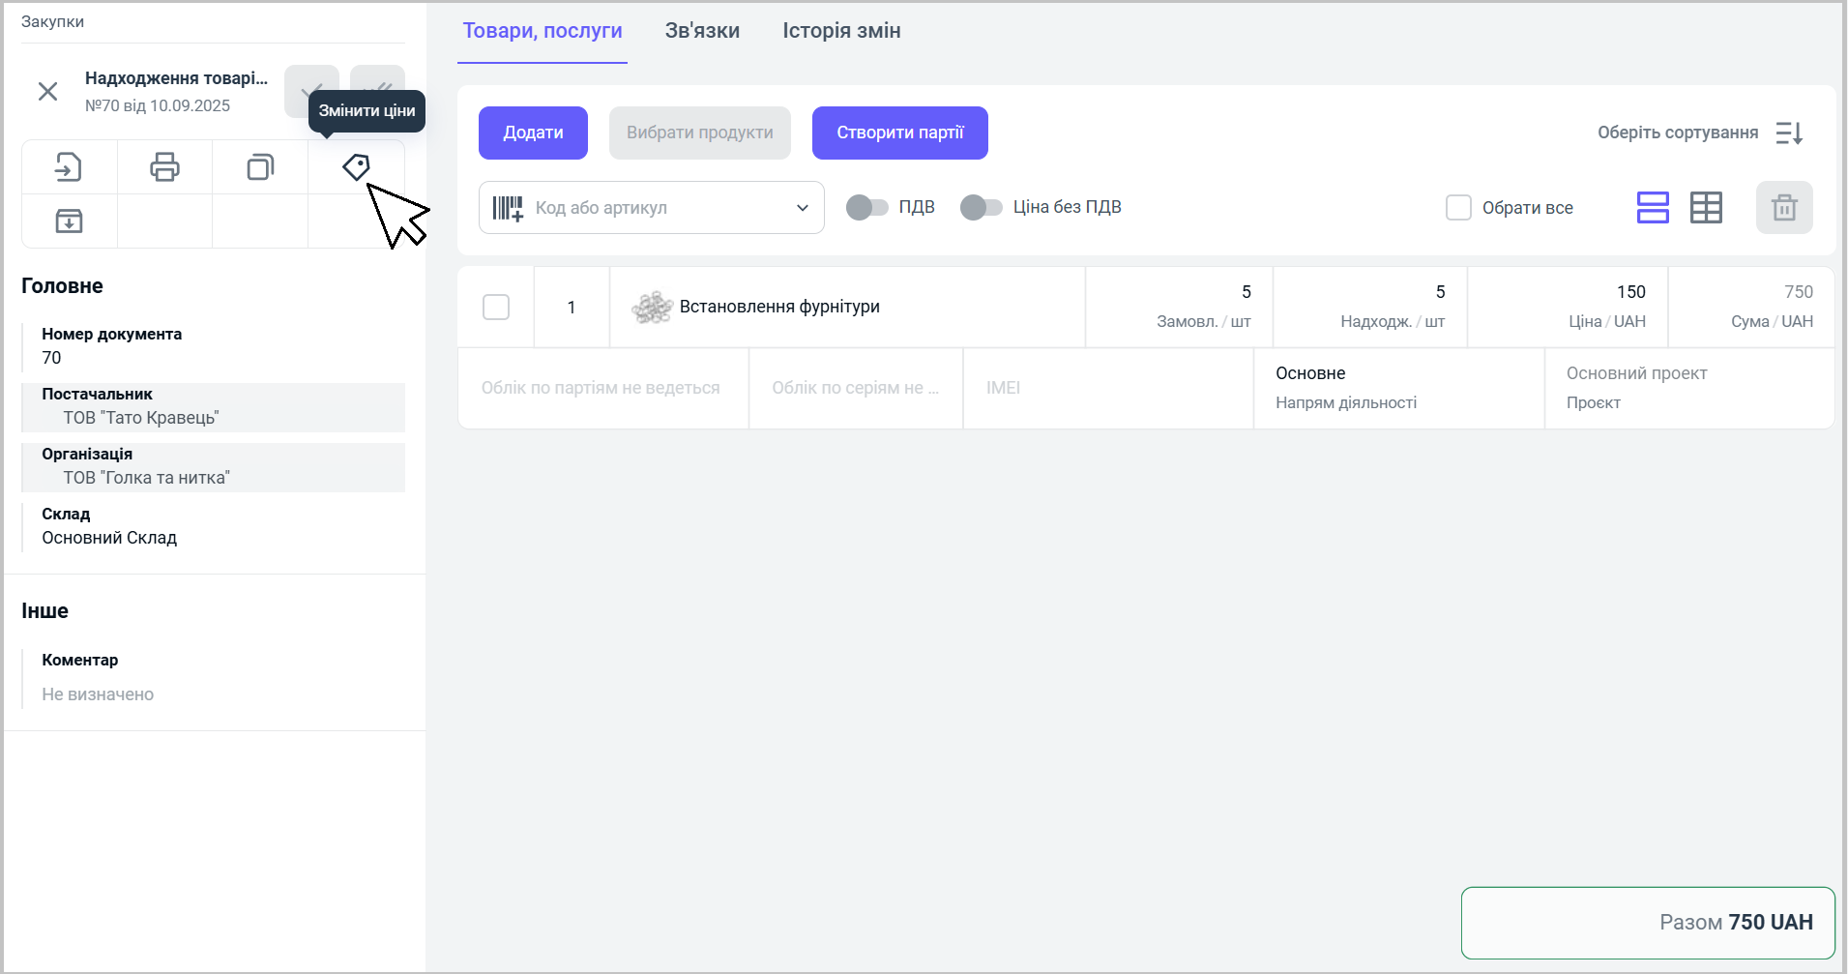Click the export arrow document icon
The width and height of the screenshot is (1848, 974).
coord(69,167)
